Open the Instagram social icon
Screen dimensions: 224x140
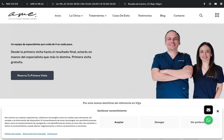click(x=210, y=4)
